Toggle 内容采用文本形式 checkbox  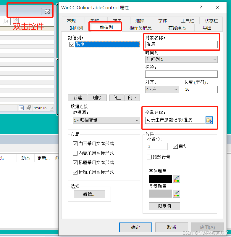pyautogui.click(x=75, y=144)
